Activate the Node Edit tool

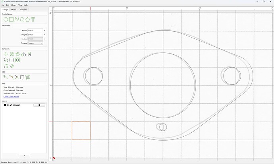point(6,77)
